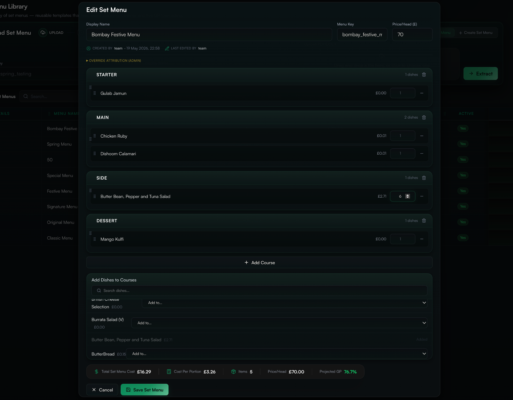Click the Dishoom Calamari quantity field

tap(402, 153)
